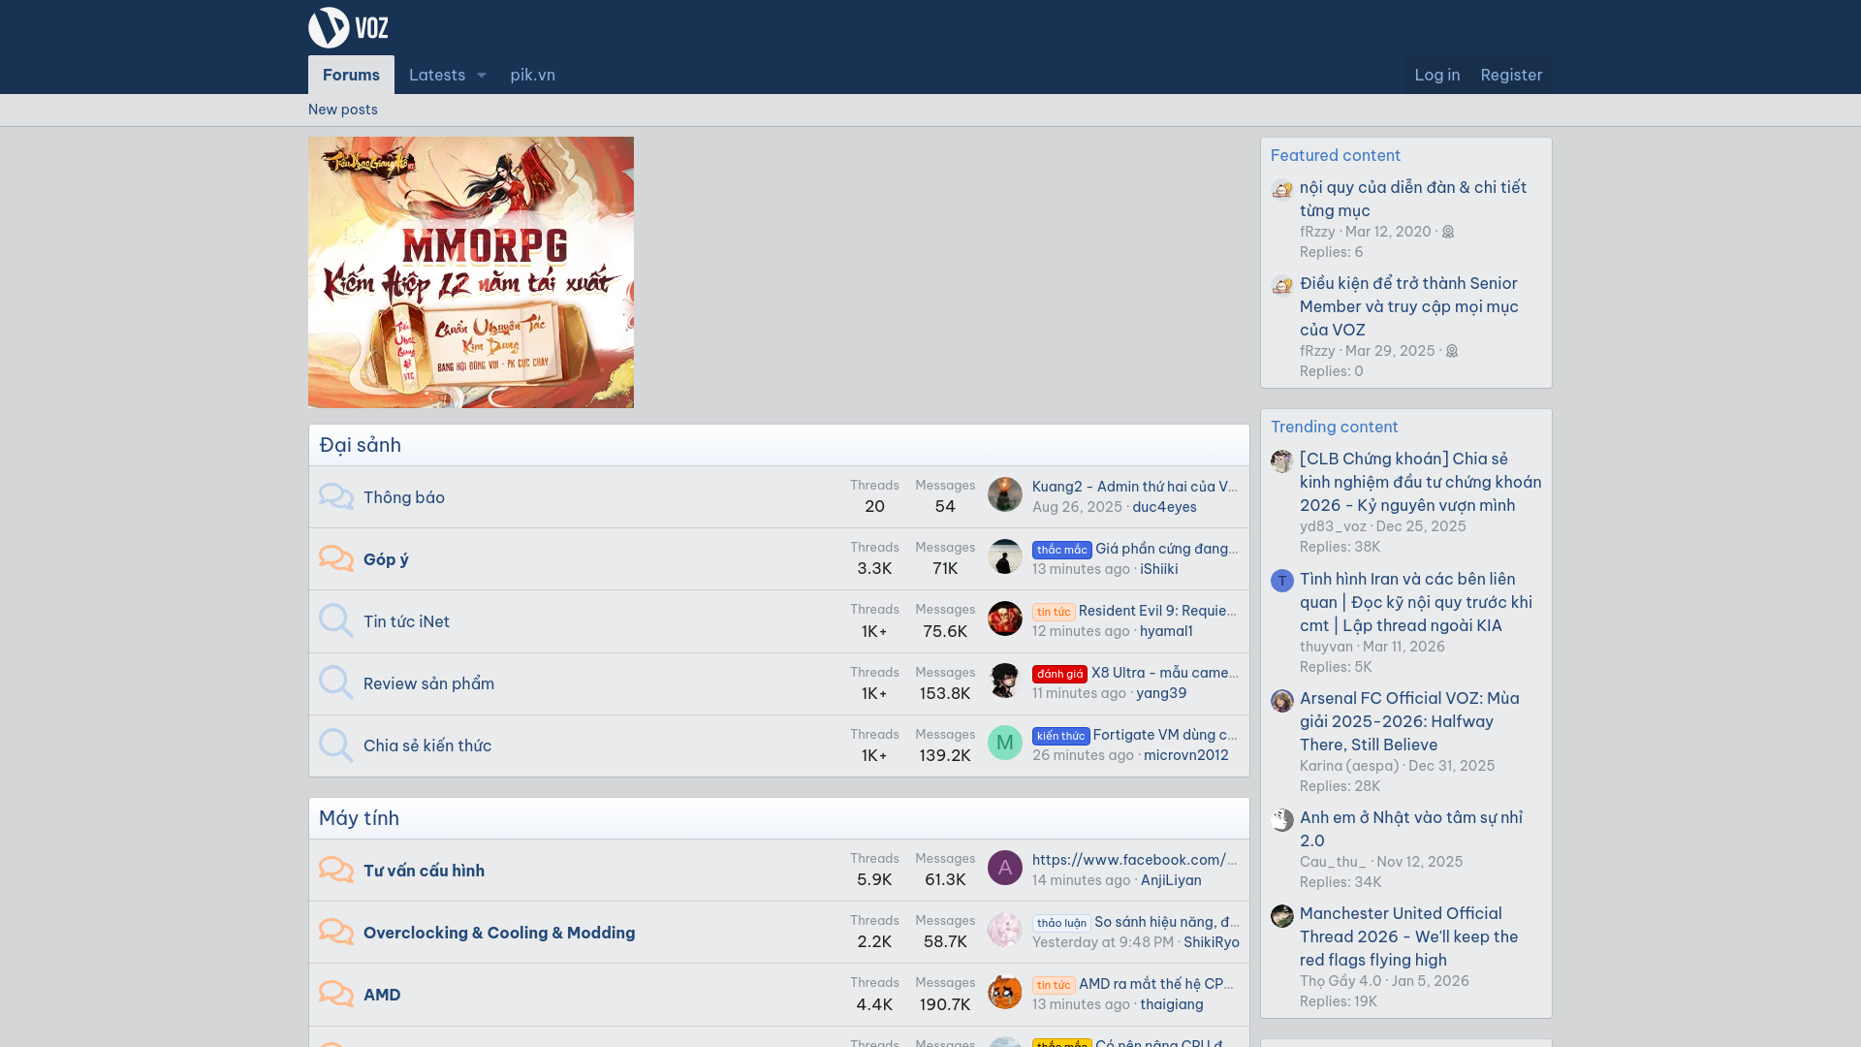
Task: Open the Review sản phẩm forum
Action: [428, 683]
